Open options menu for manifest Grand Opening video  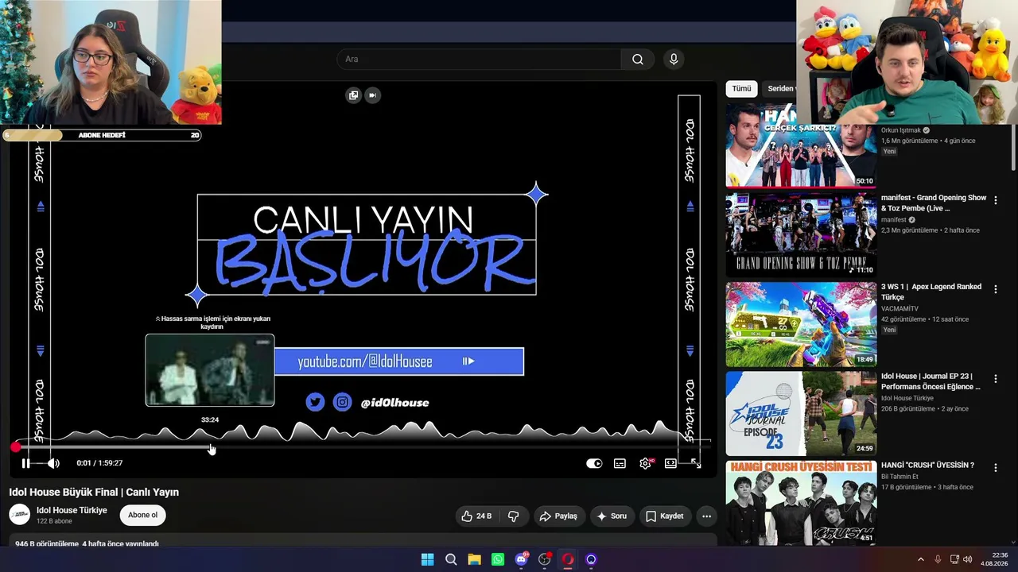point(995,200)
